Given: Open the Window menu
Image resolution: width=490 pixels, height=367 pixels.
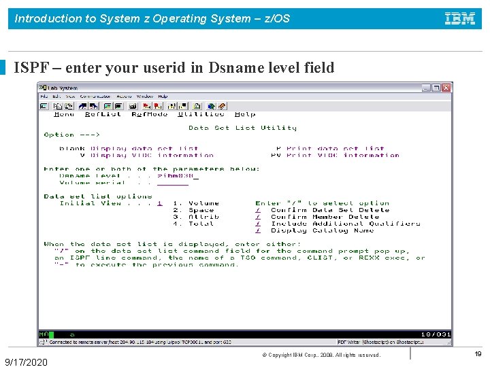Looking at the screenshot, I should tap(145, 96).
